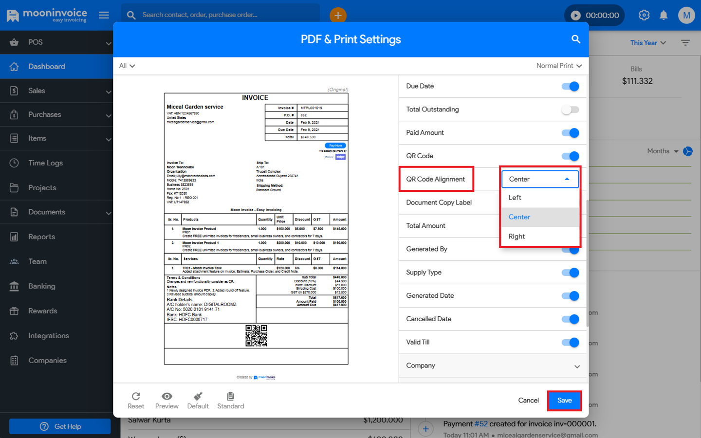Save the PDF print settings

point(564,401)
